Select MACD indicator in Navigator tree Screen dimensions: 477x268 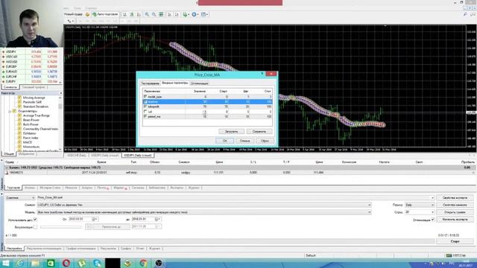(x=28, y=142)
